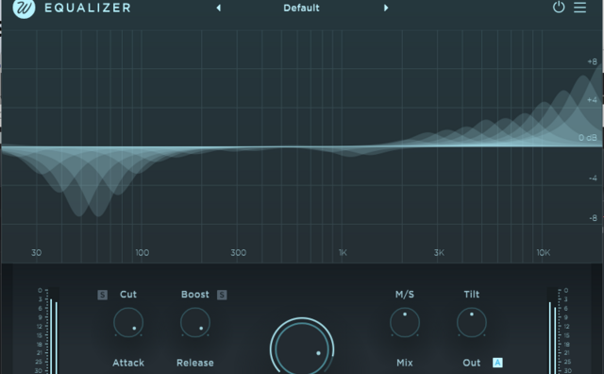Screen dimensions: 604x374
Task: Click the Boost knob
Action: point(195,322)
